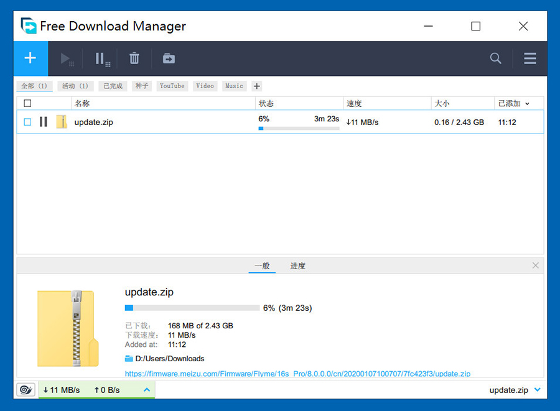Open the search magnifier icon
560x411 pixels.
click(x=495, y=58)
